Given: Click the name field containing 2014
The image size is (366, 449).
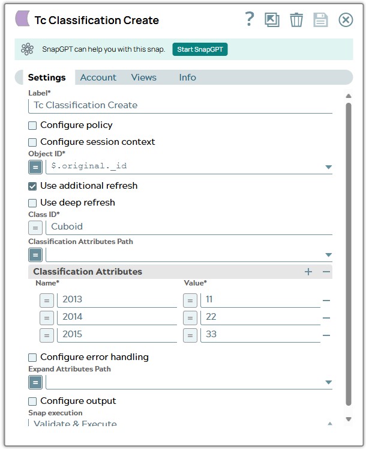Looking at the screenshot, I should click(x=117, y=317).
